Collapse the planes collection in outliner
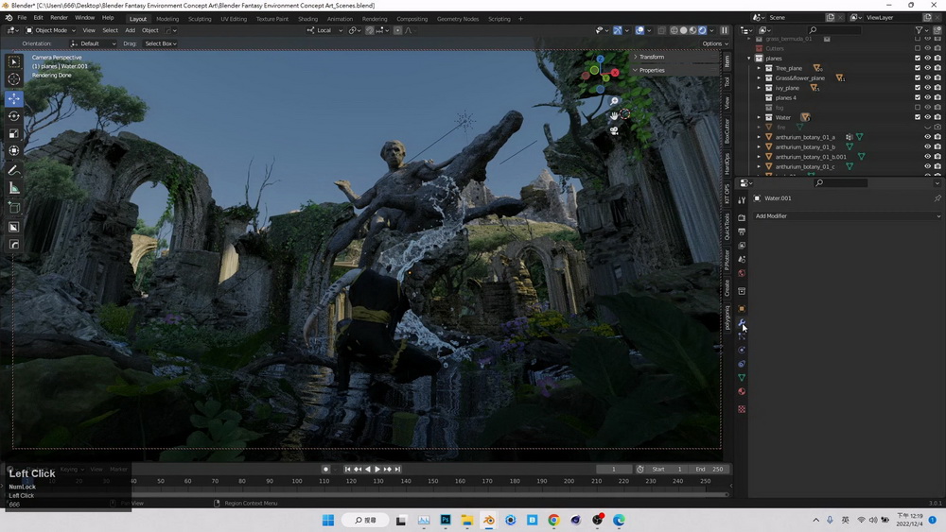This screenshot has width=946, height=532. point(749,59)
